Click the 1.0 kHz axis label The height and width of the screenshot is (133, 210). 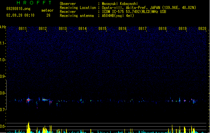pos(3,60)
